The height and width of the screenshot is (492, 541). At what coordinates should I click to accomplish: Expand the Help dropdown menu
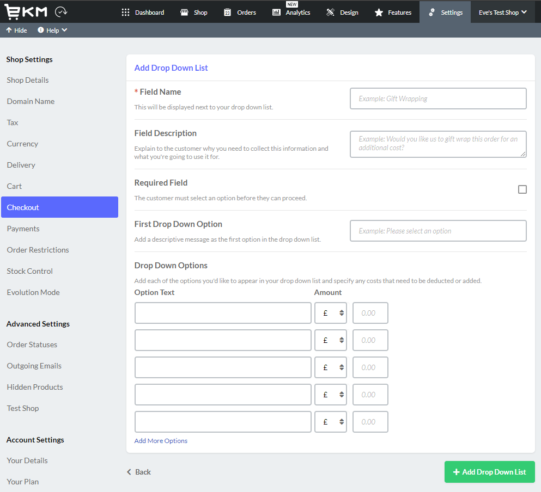[52, 30]
